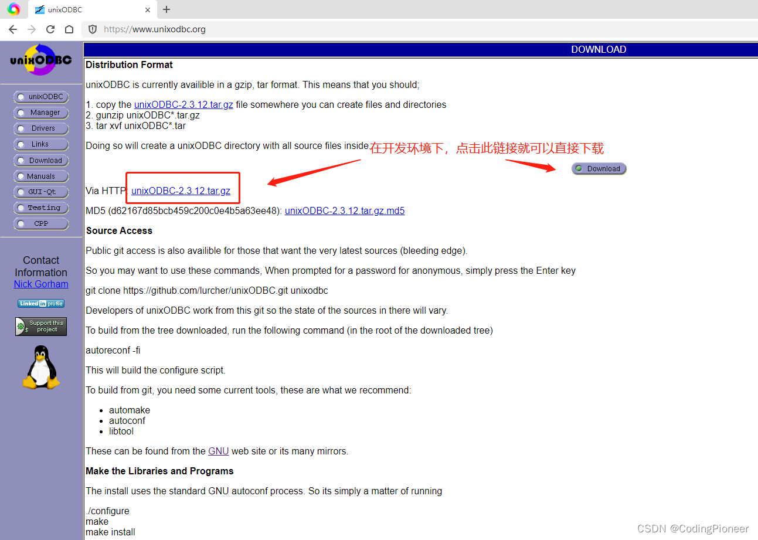Click the Source Access heading
758x540 pixels.
point(119,230)
